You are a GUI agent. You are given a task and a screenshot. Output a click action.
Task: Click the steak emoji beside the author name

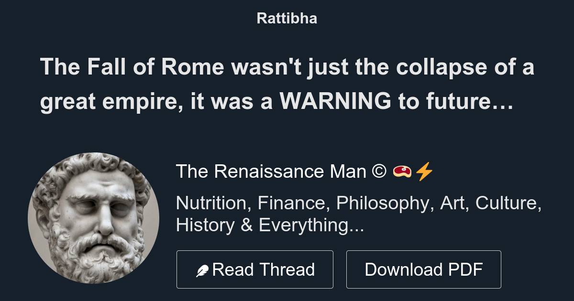(x=402, y=172)
